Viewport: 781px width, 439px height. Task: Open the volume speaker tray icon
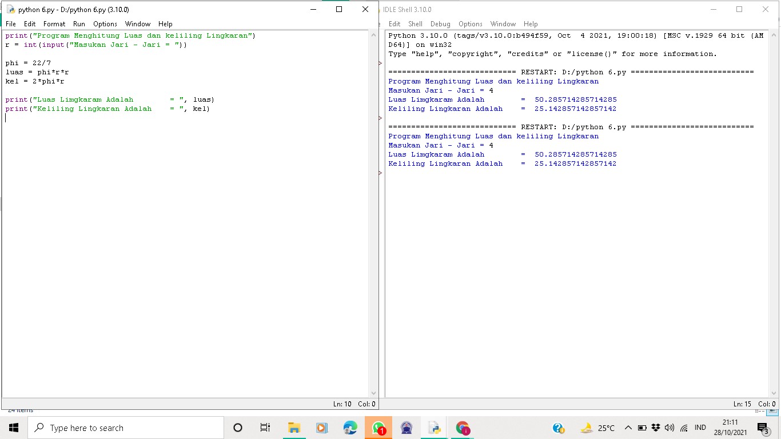point(670,428)
